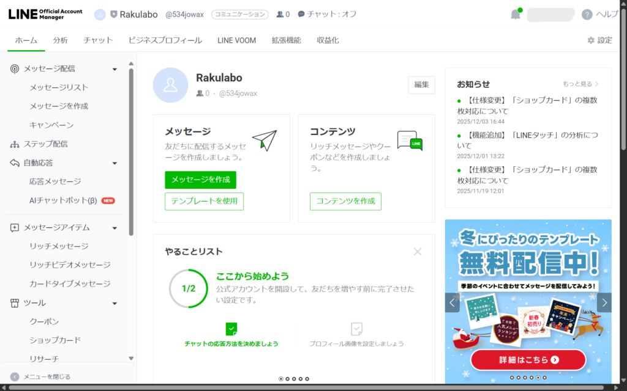Select the second carousel page dot
This screenshot has width=627, height=391.
click(287, 379)
